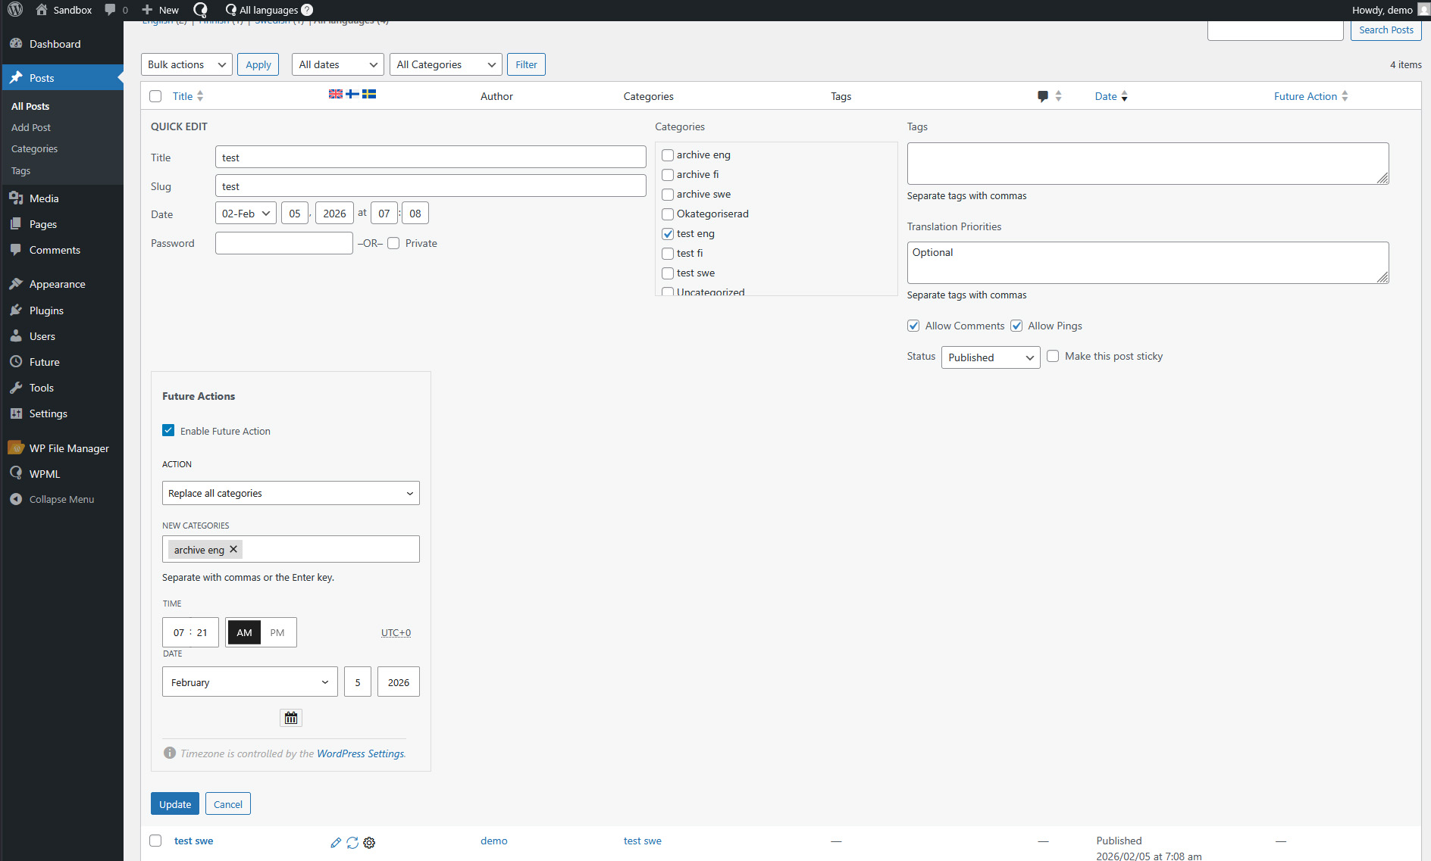Image resolution: width=1431 pixels, height=861 pixels.
Task: Sort by the comments bubble column icon
Action: tap(1043, 96)
